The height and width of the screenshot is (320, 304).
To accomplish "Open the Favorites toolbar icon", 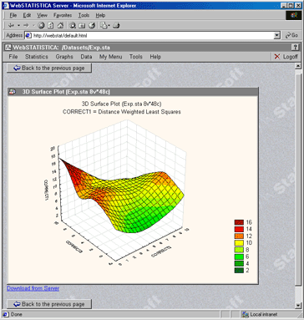I will (x=82, y=26).
